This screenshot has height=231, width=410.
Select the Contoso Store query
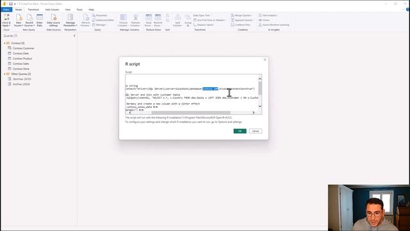tap(19, 69)
